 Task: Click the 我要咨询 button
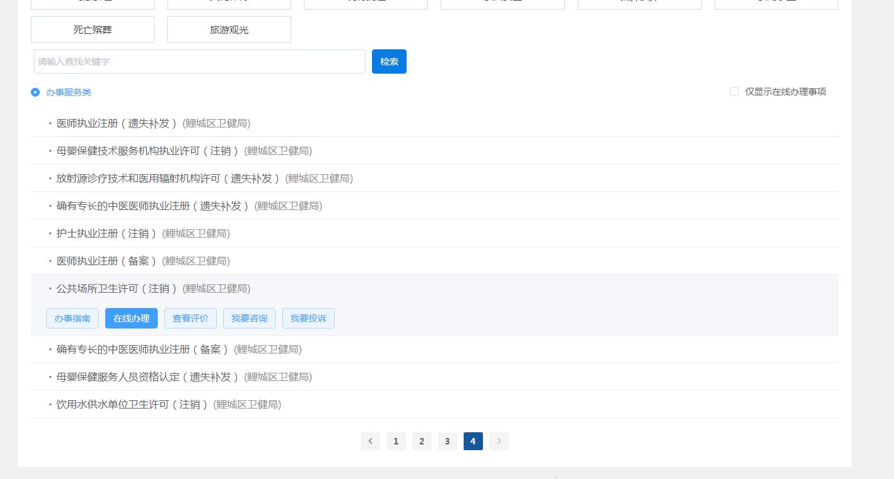(249, 318)
